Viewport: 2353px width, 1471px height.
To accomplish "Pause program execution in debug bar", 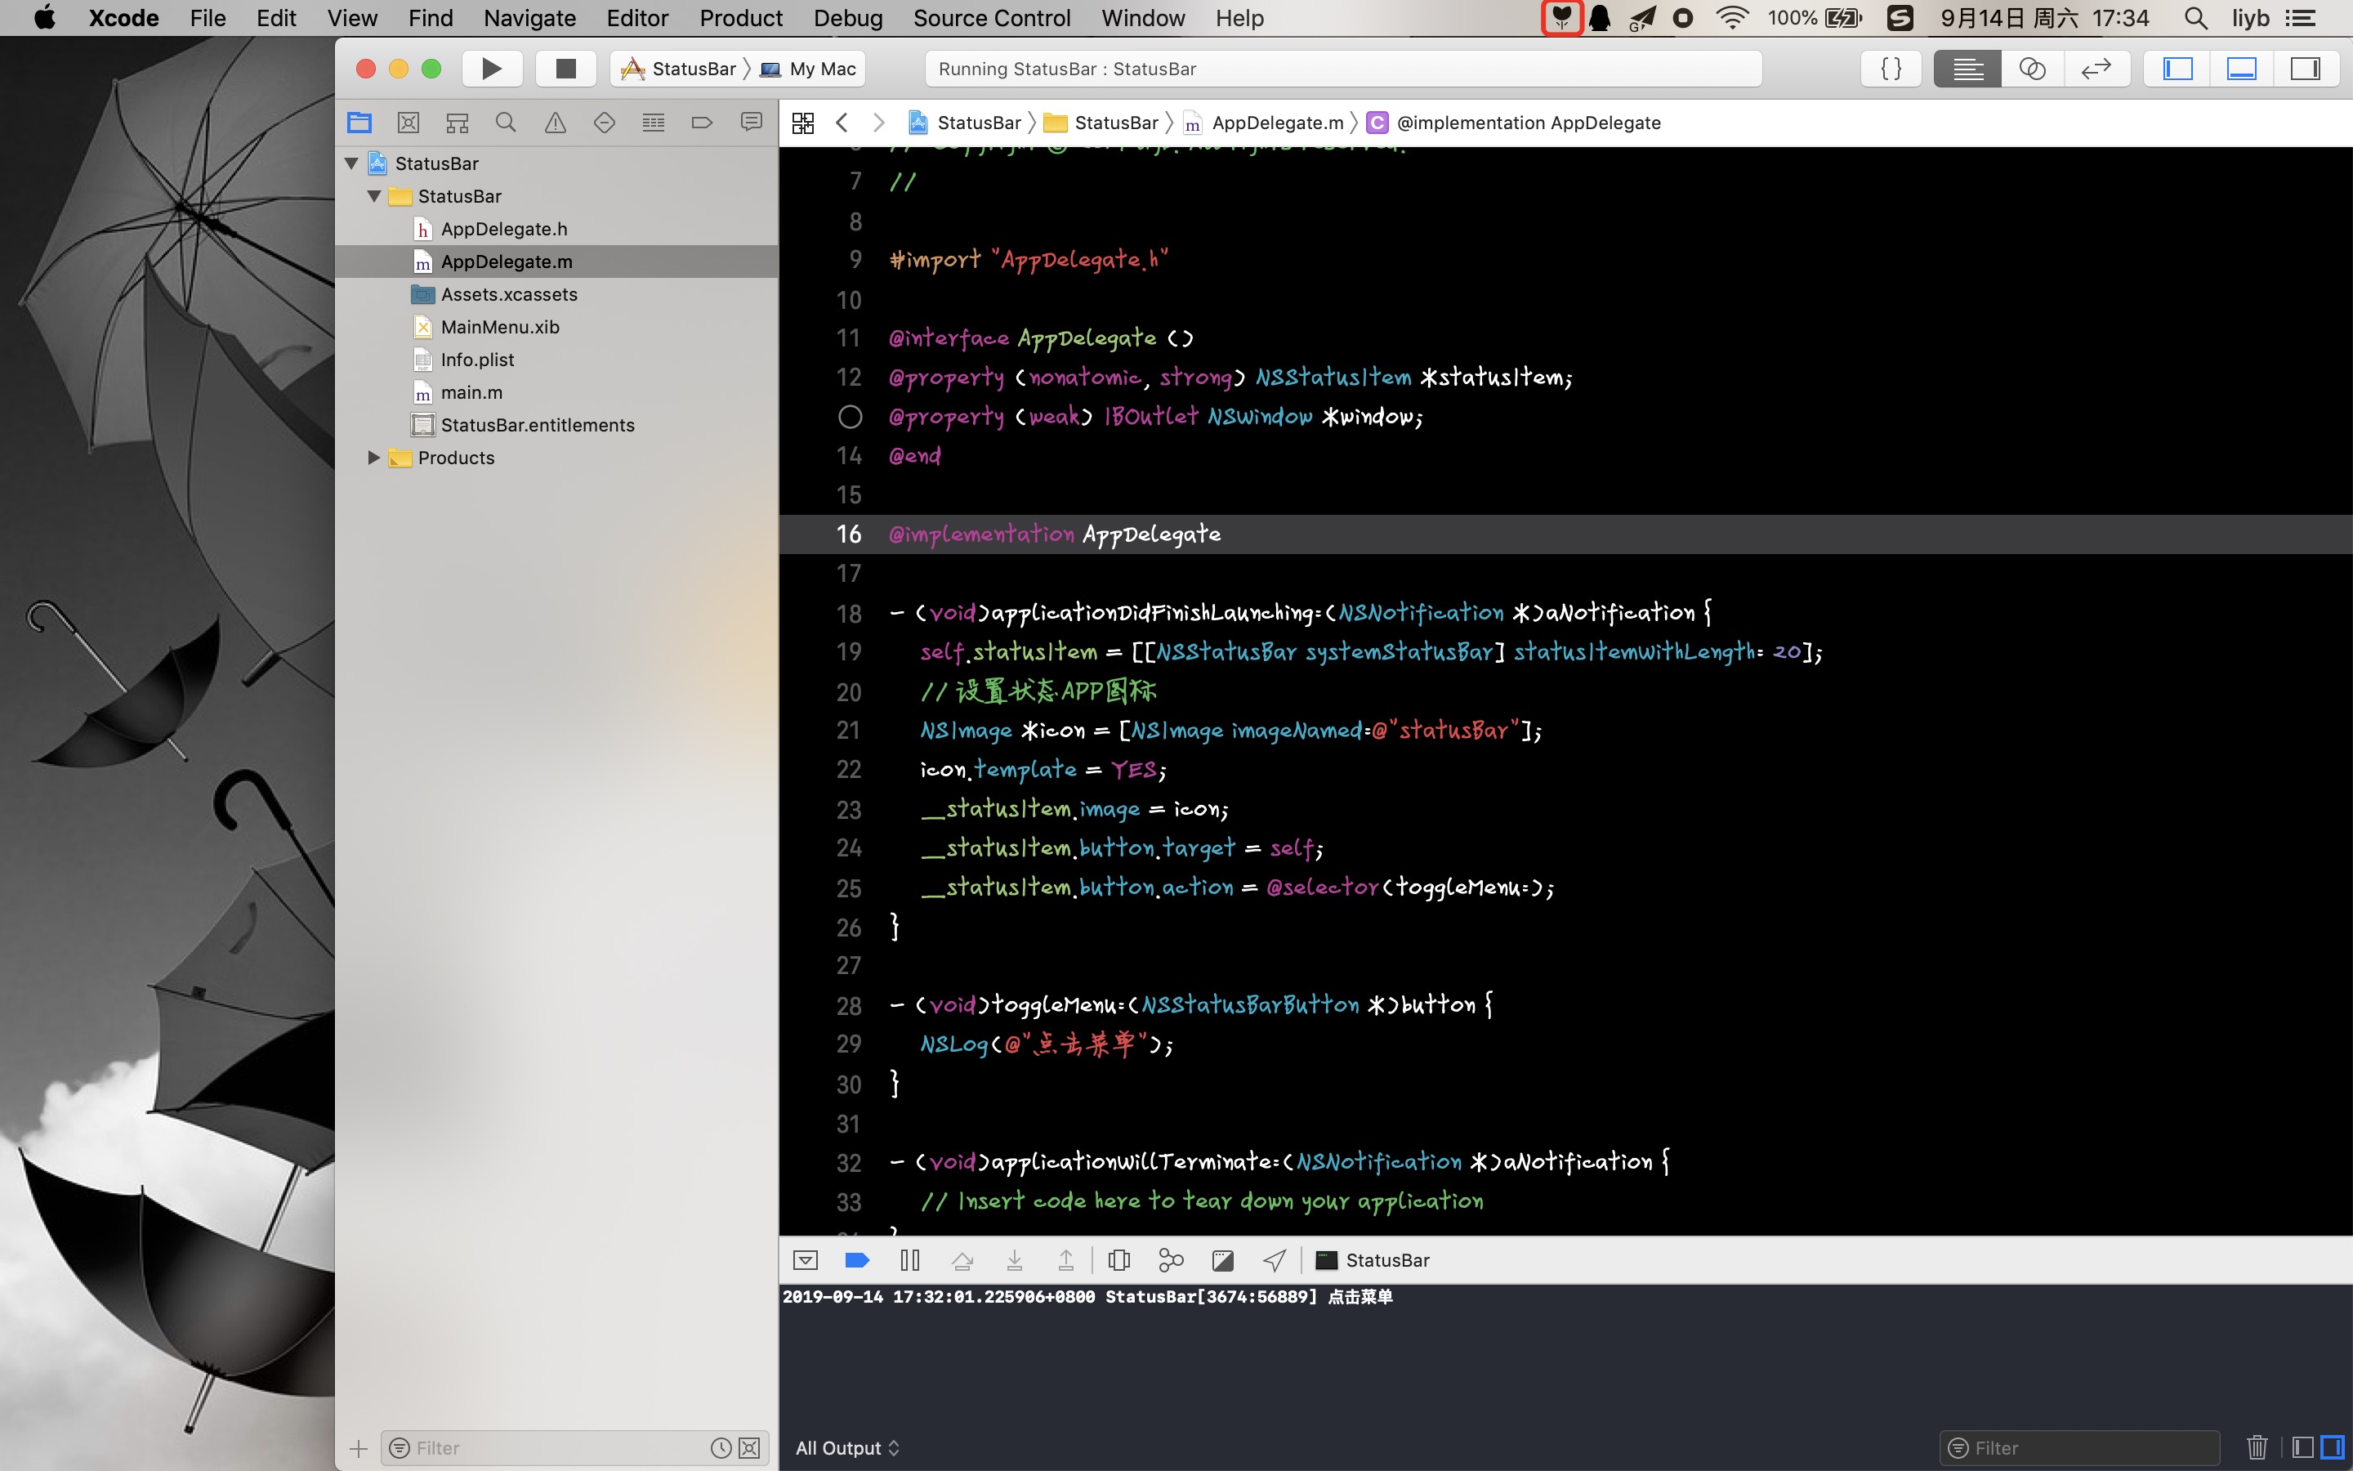I will (910, 1261).
